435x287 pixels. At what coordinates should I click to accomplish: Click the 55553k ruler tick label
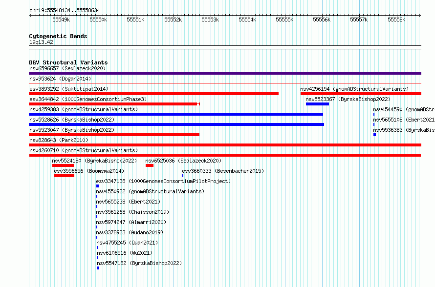pyautogui.click(x=210, y=20)
